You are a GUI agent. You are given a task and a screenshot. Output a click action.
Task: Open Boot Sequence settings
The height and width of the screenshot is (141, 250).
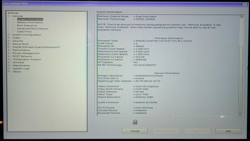point(27,26)
